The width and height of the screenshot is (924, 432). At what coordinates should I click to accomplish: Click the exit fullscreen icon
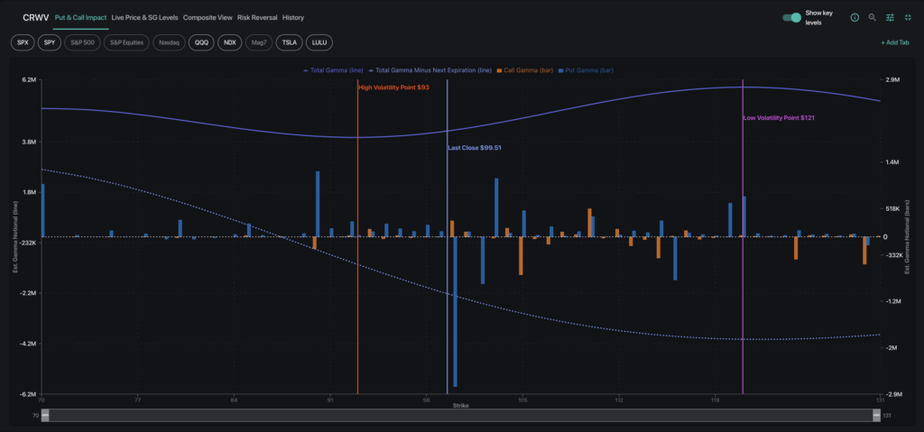pyautogui.click(x=908, y=17)
